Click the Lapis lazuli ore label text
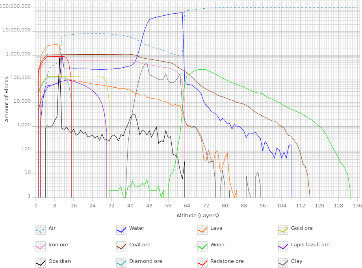The image size is (362, 268). pyautogui.click(x=310, y=245)
